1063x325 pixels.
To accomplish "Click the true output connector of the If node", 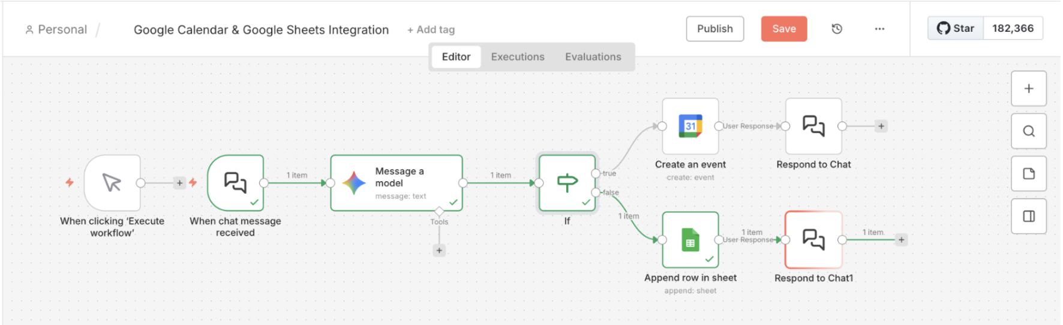I will click(595, 173).
